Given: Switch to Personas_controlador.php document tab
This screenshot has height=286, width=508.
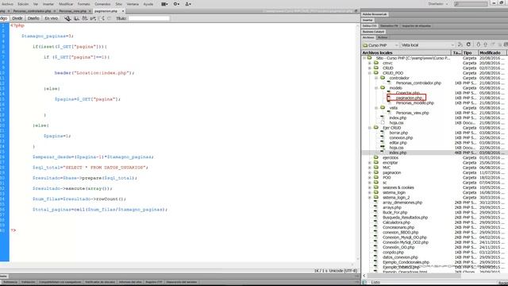Looking at the screenshot, I should click(32, 11).
